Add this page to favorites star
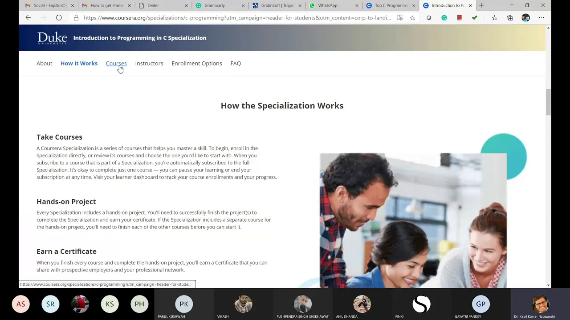 (x=412, y=18)
